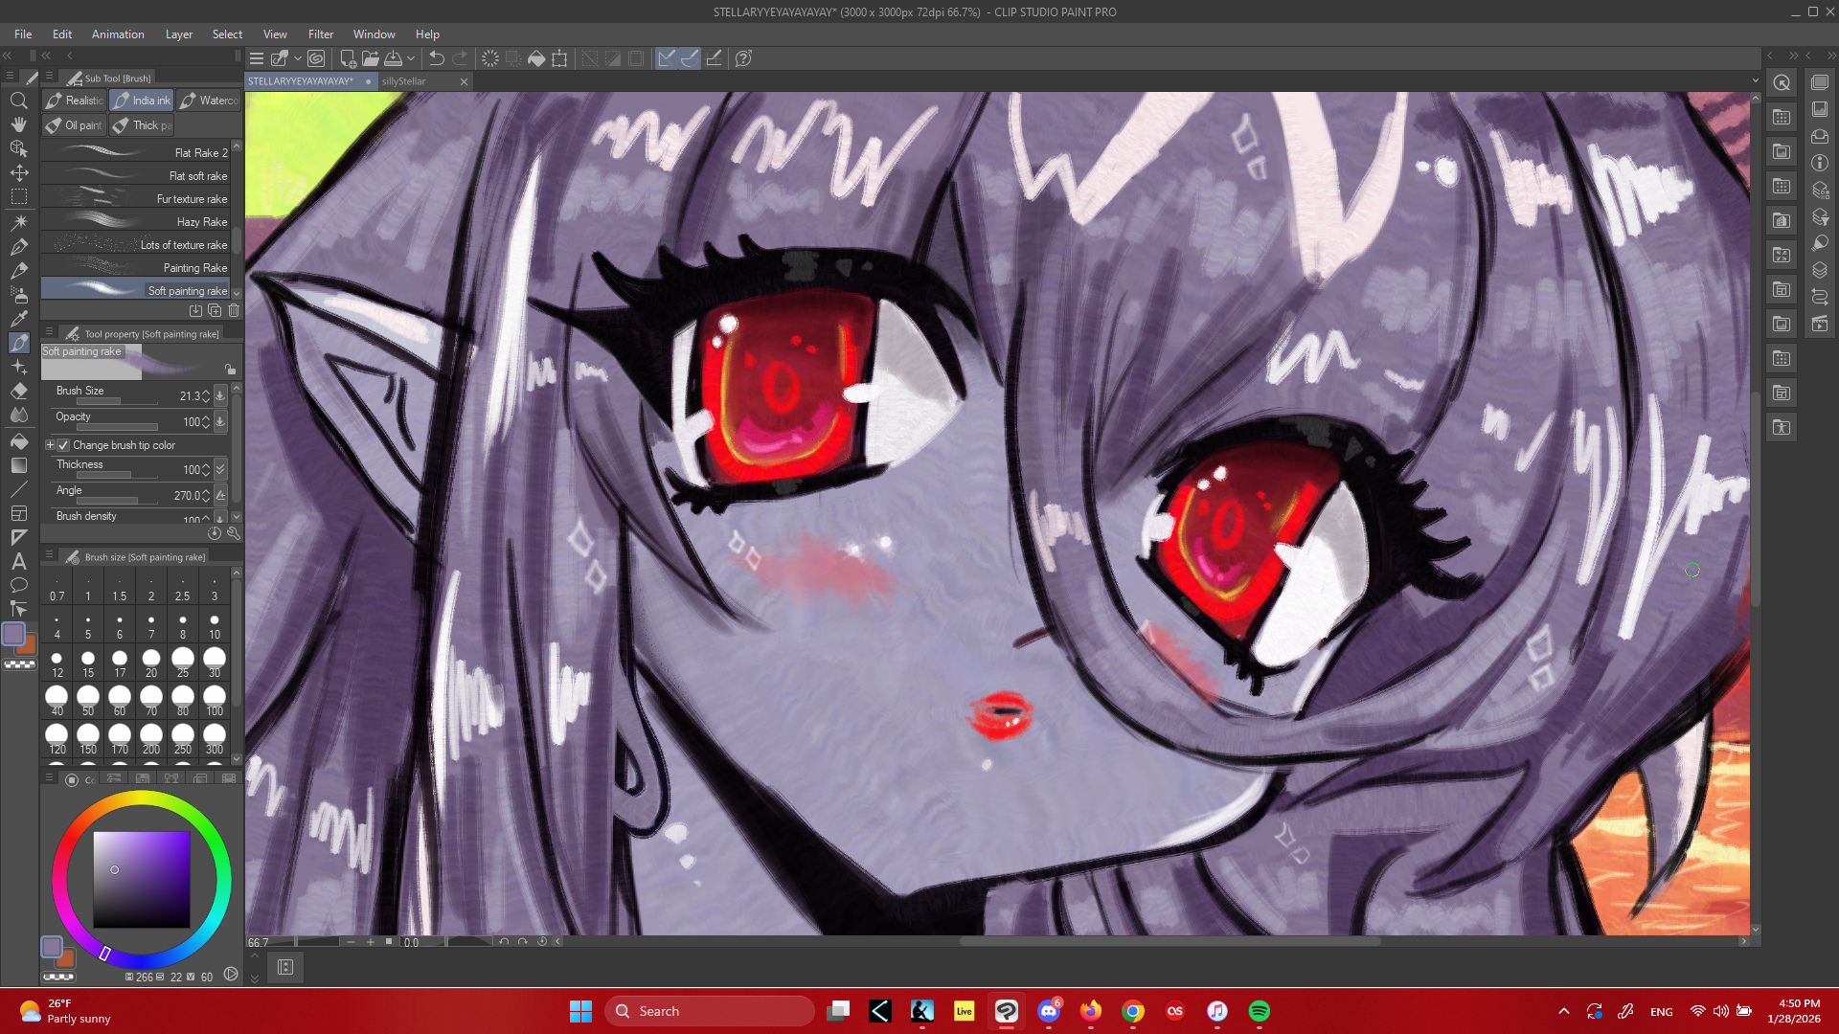This screenshot has width=1839, height=1034.
Task: Choose the Watercolor brush group
Action: click(x=209, y=100)
